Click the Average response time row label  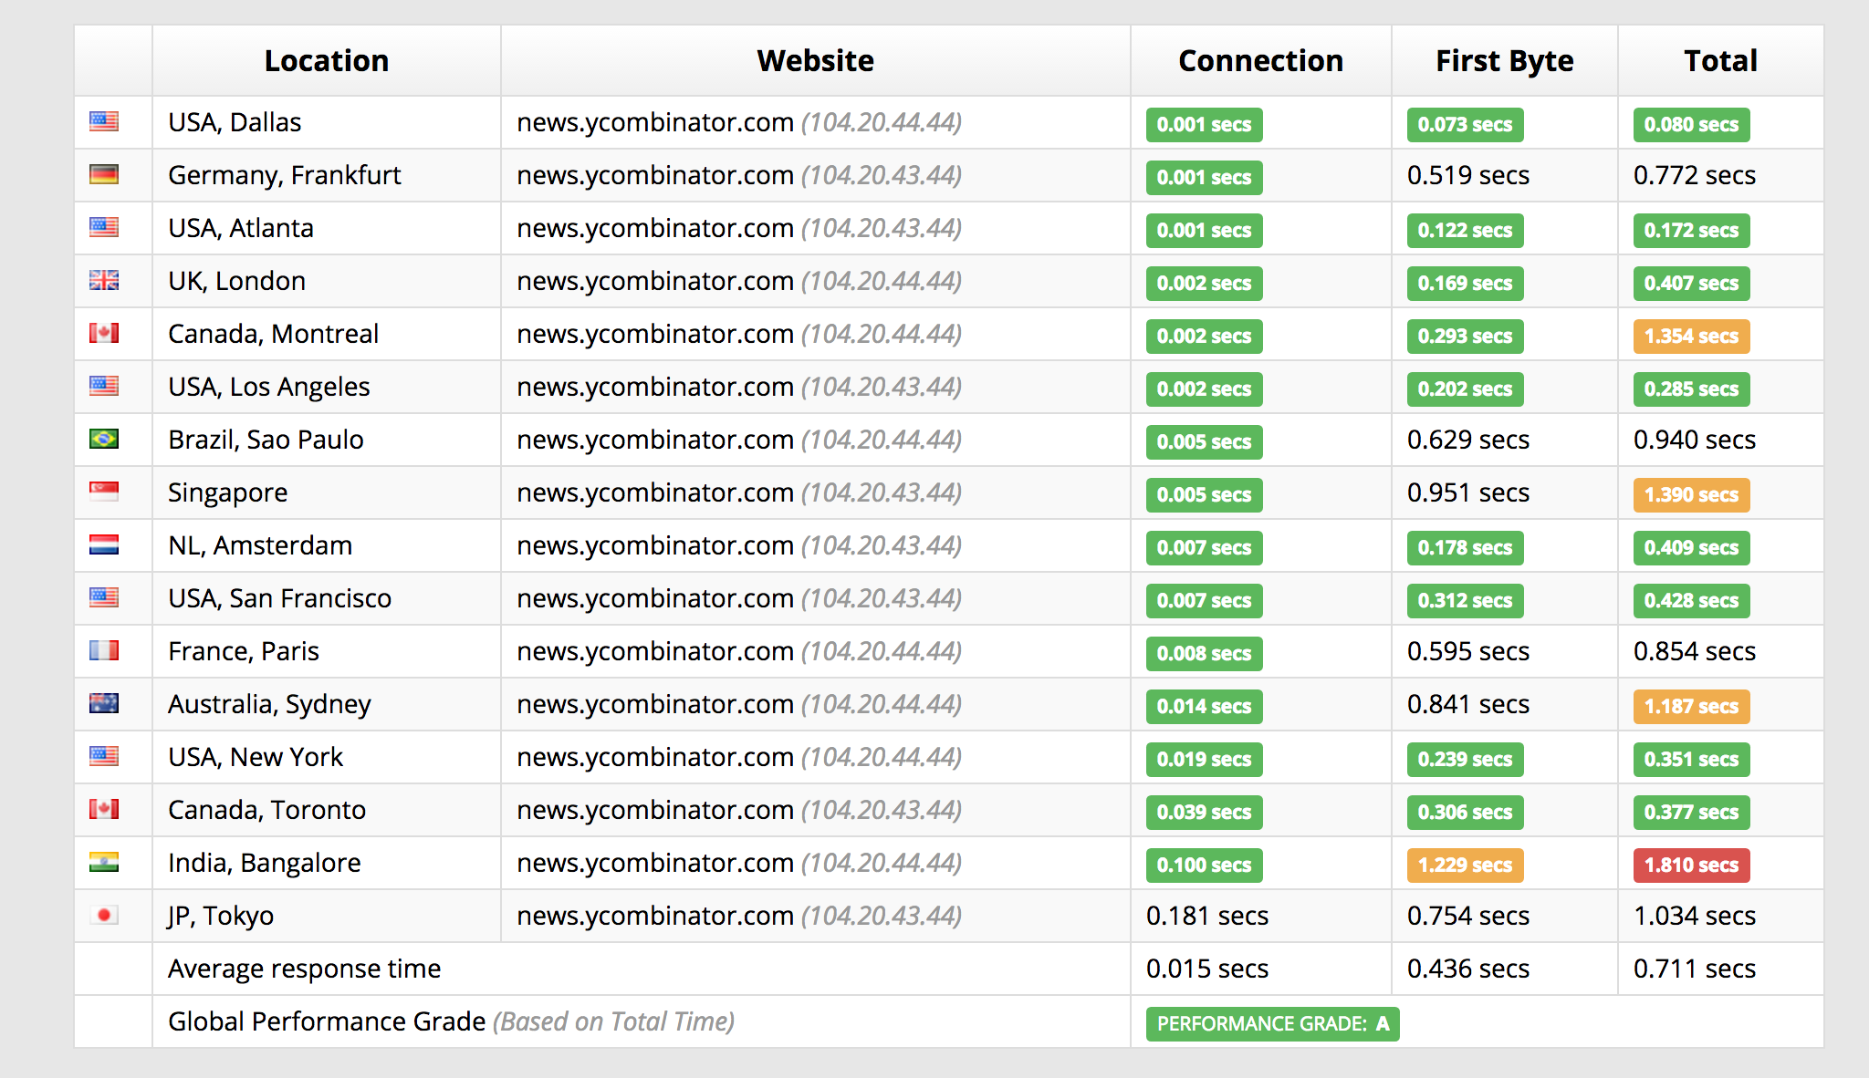304,969
